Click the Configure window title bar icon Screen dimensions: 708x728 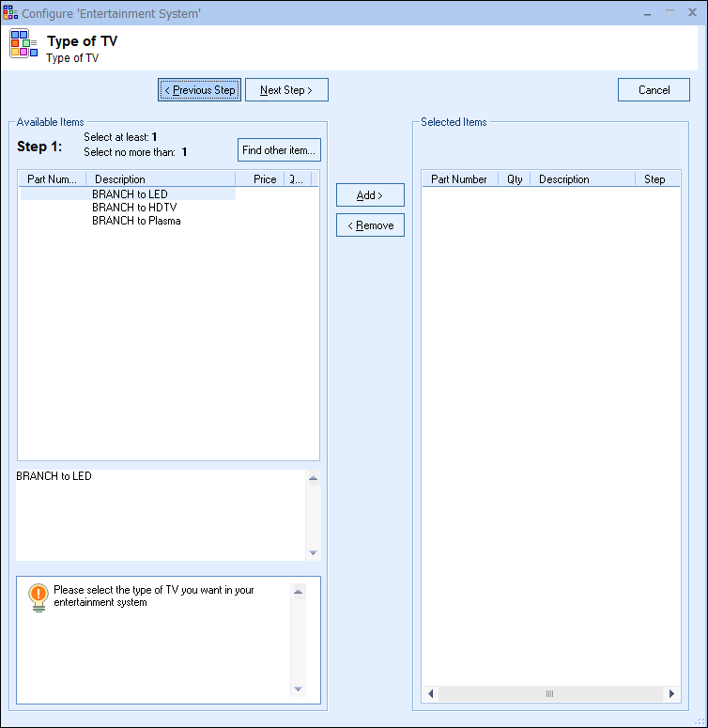pos(10,12)
